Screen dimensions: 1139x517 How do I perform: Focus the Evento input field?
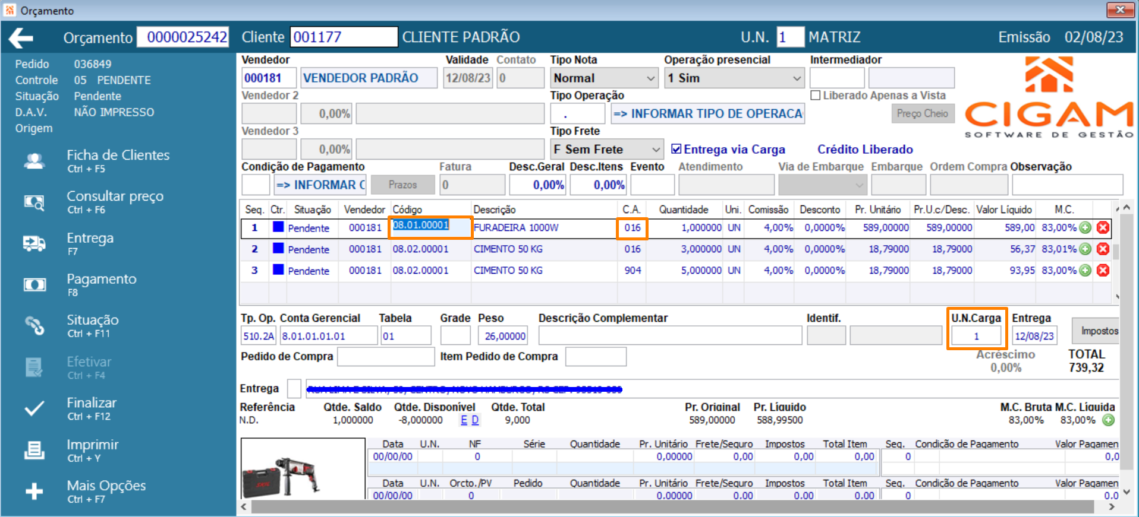652,185
